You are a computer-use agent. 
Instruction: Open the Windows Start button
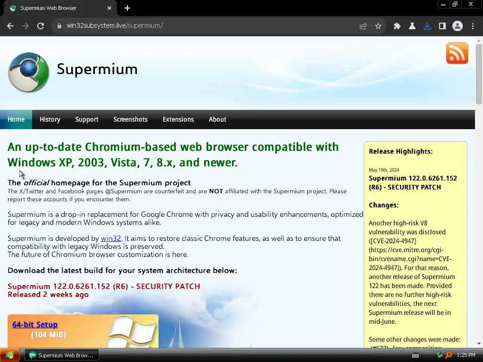point(10,355)
